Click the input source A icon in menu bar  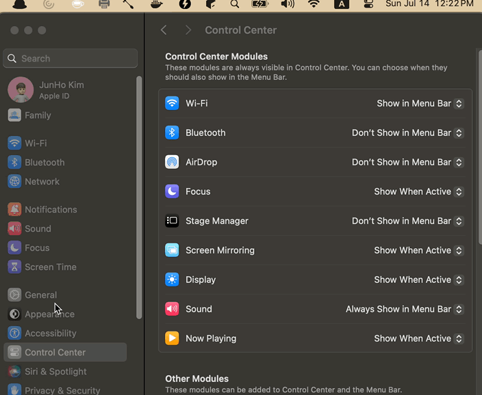(x=342, y=4)
